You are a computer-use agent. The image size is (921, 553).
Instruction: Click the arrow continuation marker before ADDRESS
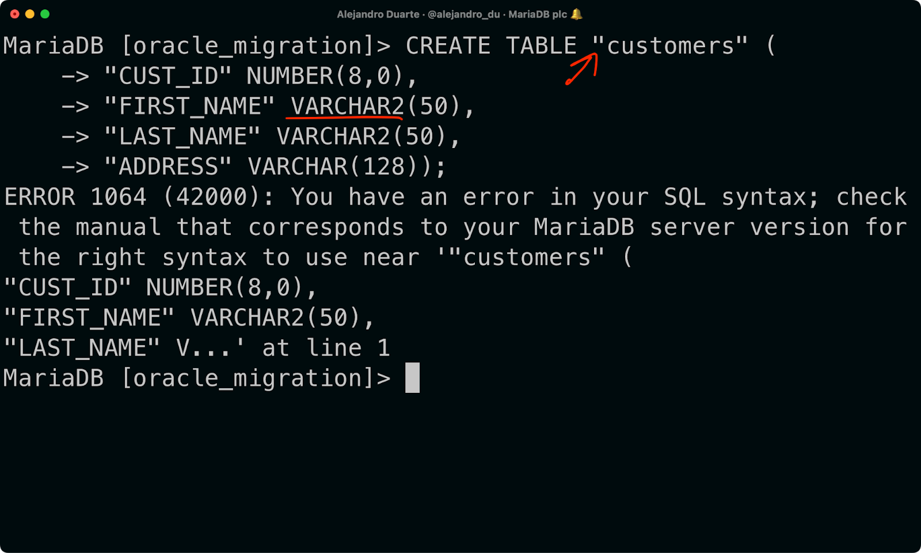(75, 166)
